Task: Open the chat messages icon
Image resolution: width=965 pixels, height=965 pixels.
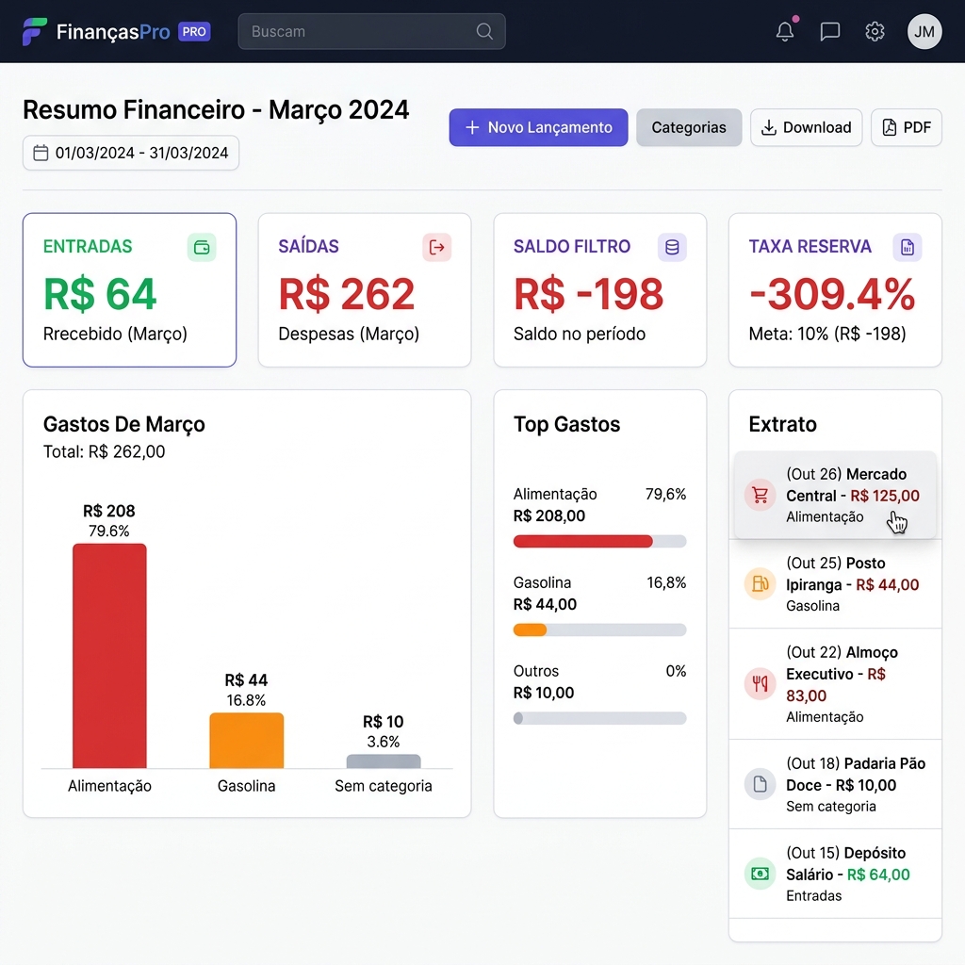Action: [x=829, y=31]
